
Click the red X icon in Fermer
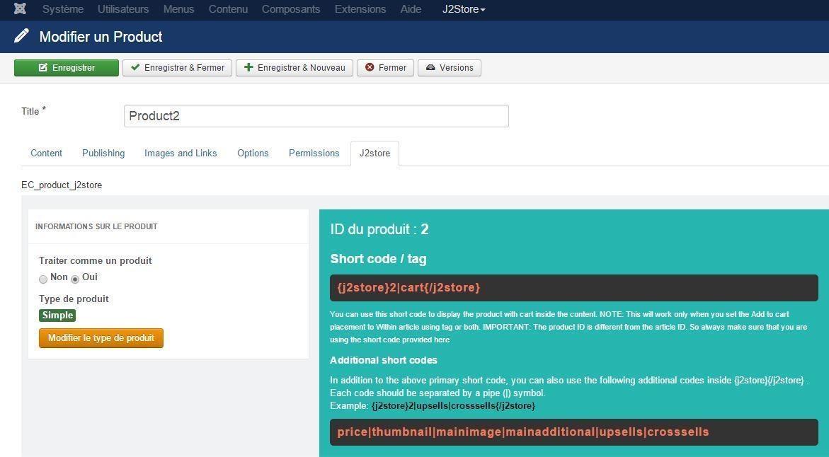(x=370, y=68)
